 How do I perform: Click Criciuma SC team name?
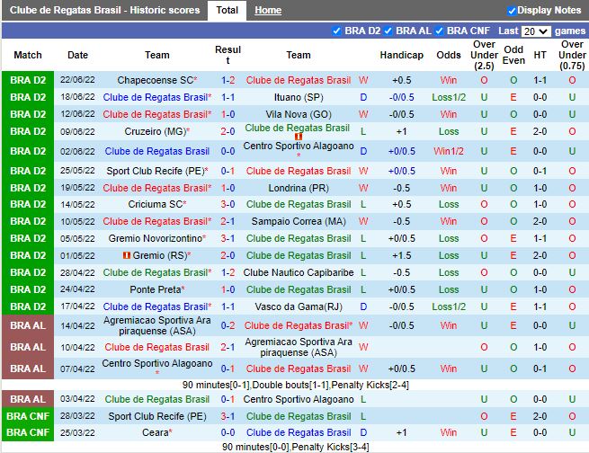(x=156, y=204)
